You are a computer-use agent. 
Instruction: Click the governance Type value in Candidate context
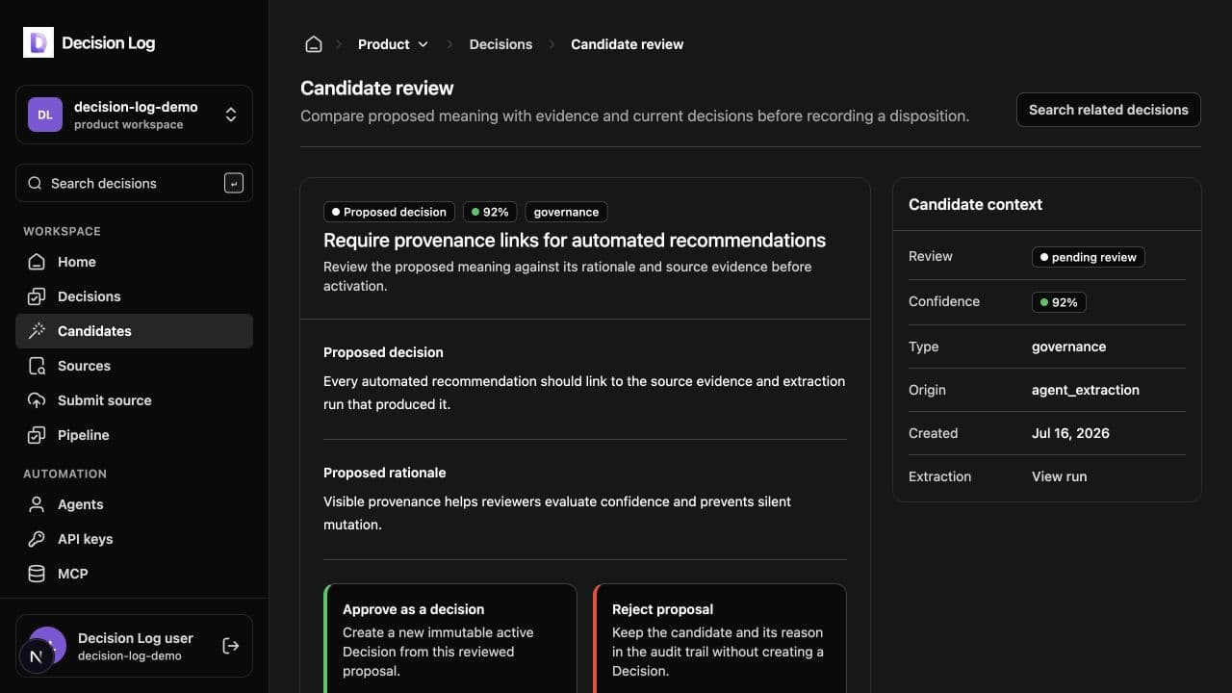(x=1068, y=346)
